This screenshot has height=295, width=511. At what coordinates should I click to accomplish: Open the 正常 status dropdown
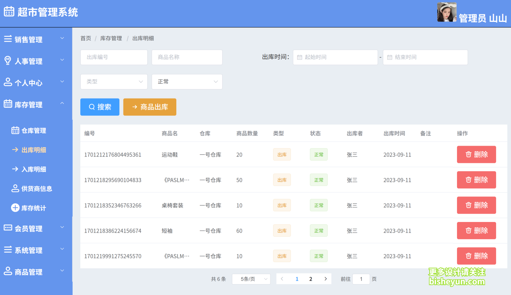click(187, 82)
